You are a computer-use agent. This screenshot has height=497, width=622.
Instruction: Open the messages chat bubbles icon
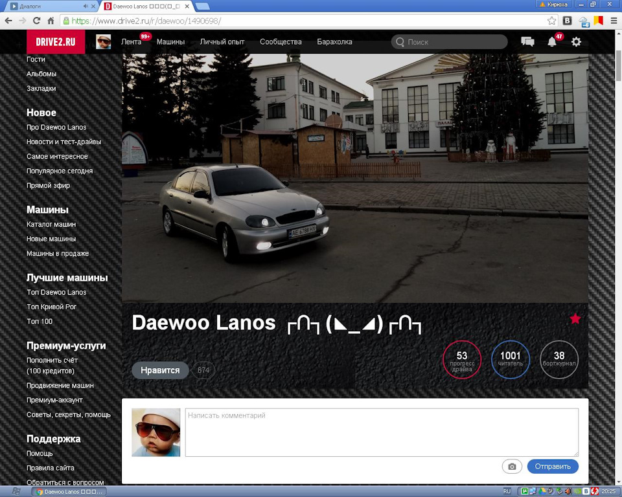pyautogui.click(x=527, y=41)
